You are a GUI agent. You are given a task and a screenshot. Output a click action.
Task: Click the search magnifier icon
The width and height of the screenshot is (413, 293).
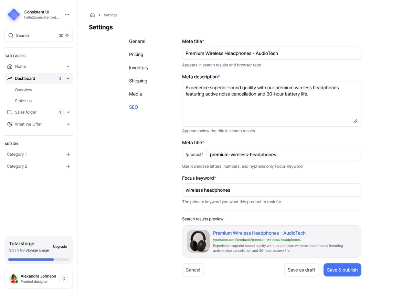pyautogui.click(x=11, y=35)
